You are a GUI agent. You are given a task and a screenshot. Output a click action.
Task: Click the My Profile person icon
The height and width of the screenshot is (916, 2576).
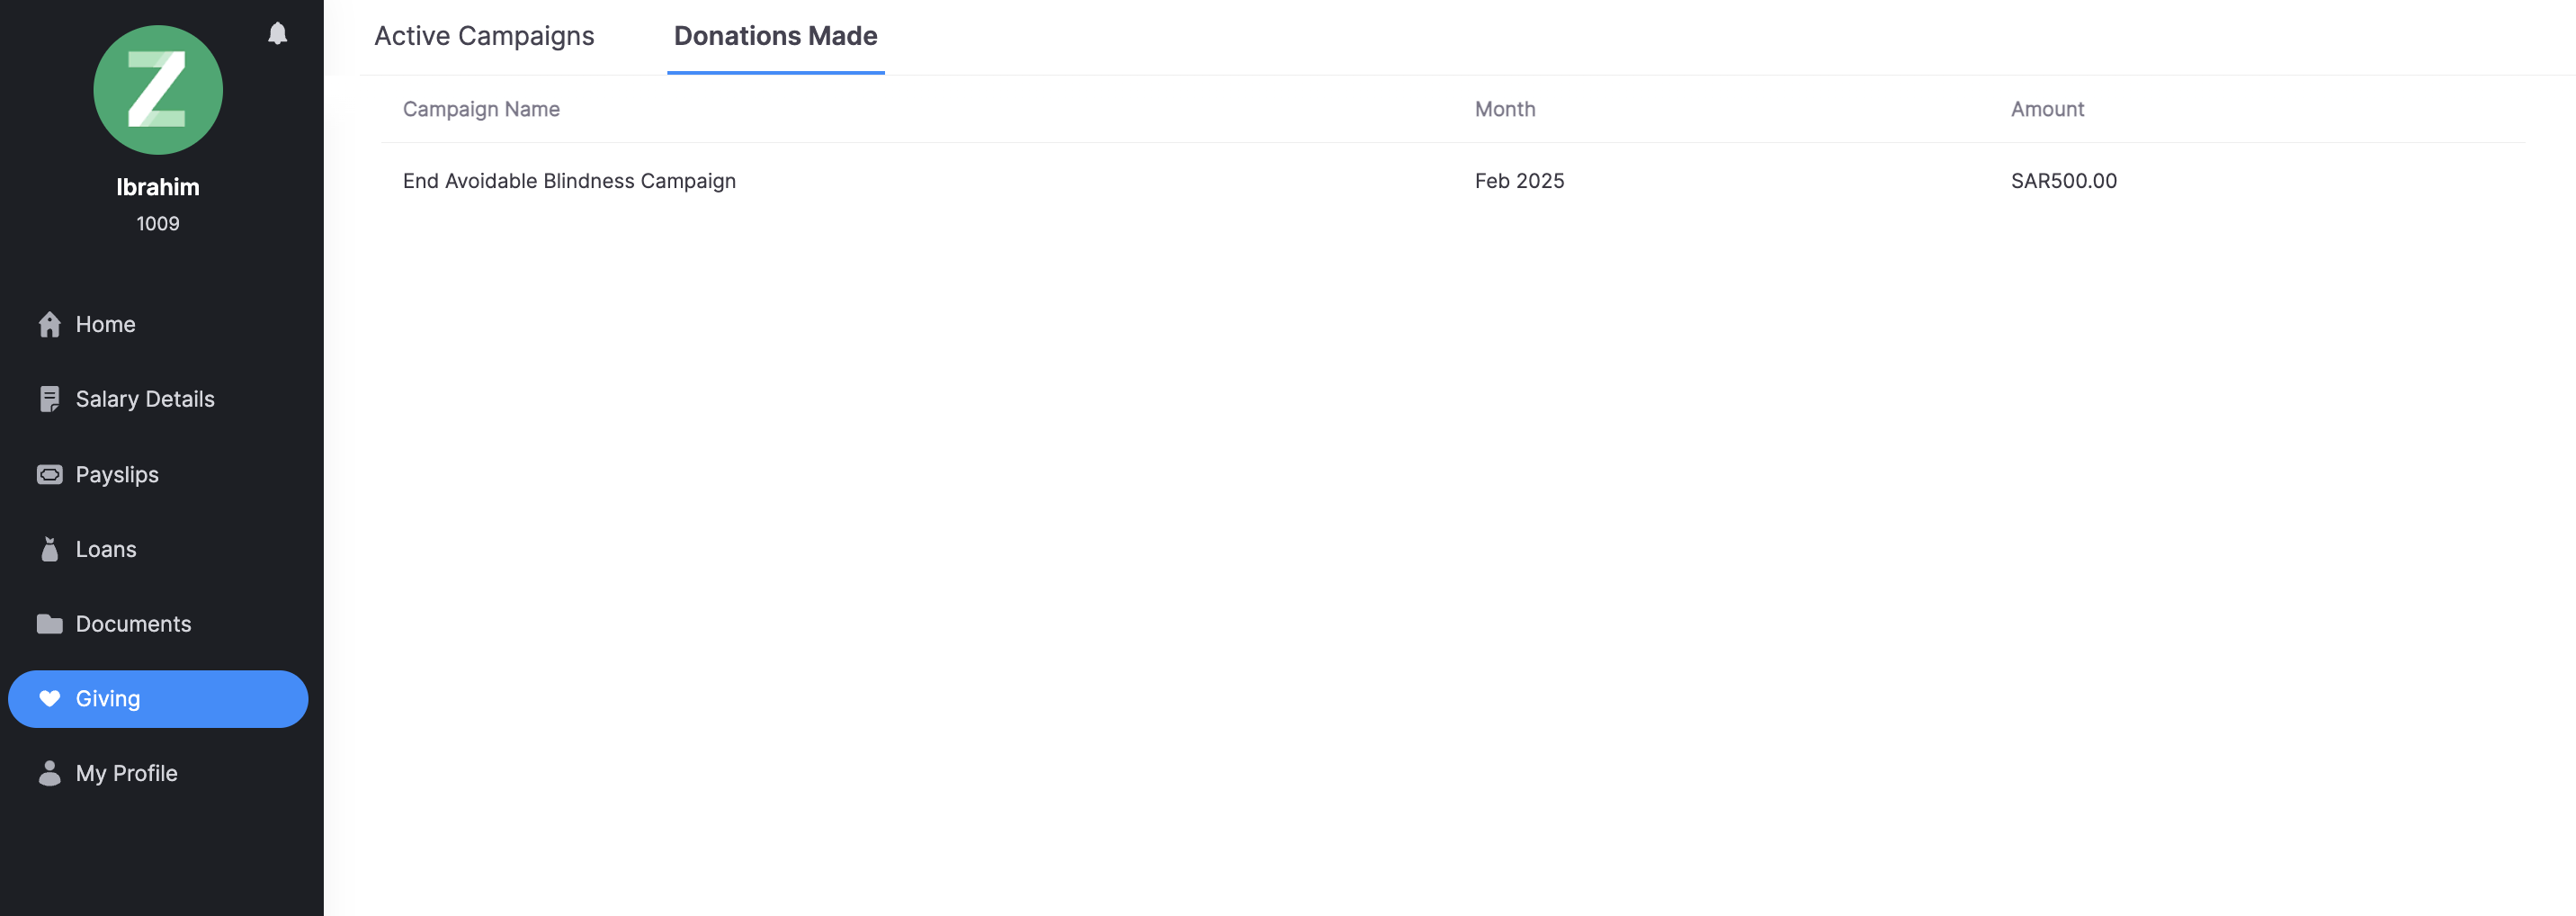(x=49, y=773)
